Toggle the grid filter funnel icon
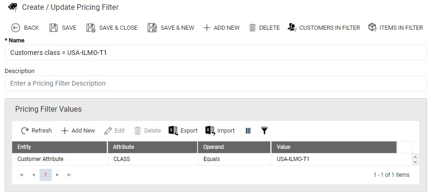430x194 pixels. click(x=264, y=131)
